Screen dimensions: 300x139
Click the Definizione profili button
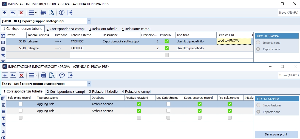point(276,134)
